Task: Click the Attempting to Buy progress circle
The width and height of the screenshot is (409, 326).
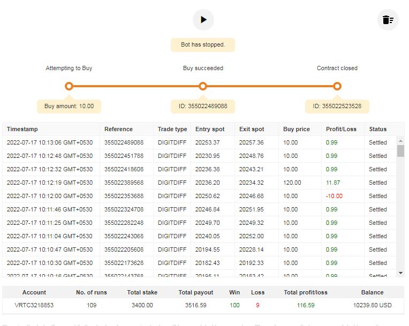Action: click(69, 86)
